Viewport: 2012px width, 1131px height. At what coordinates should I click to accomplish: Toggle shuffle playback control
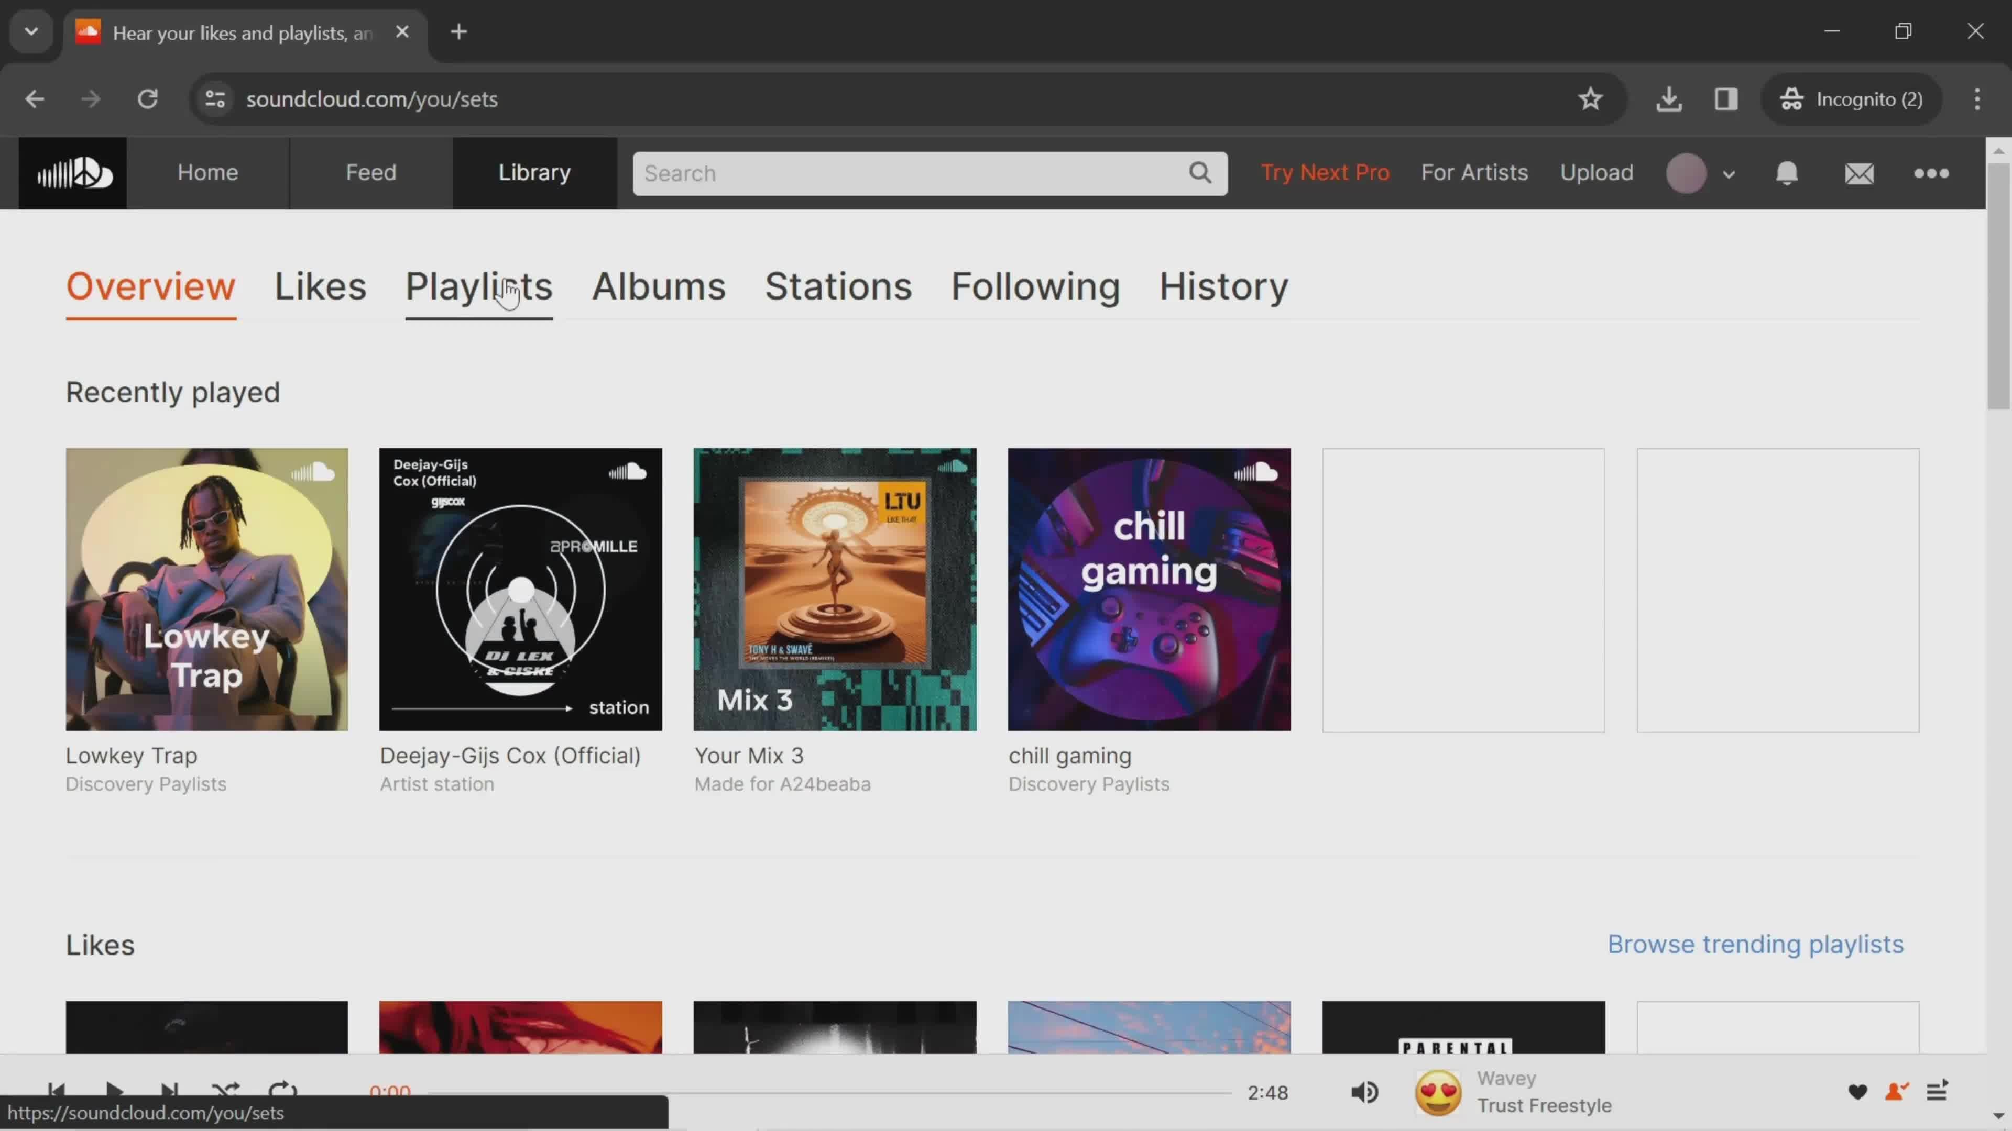[225, 1092]
